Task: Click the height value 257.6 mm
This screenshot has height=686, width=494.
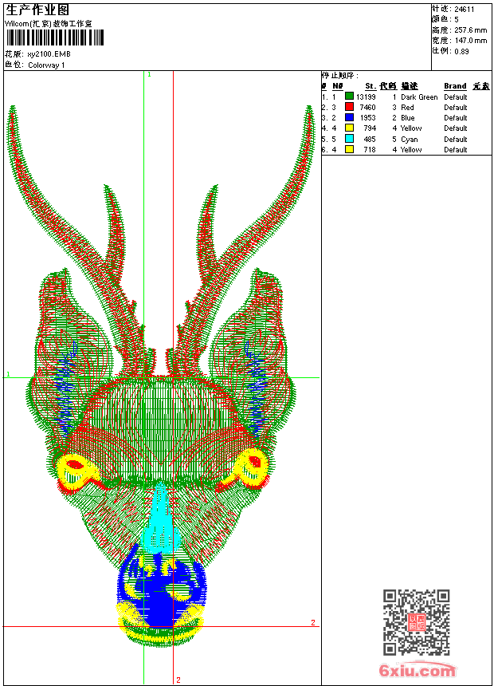Action: click(x=470, y=30)
